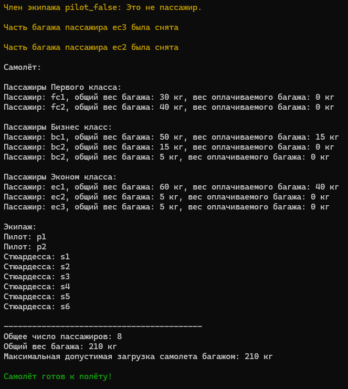
Task: Click the Самолёт: heading line
Action: [23, 67]
